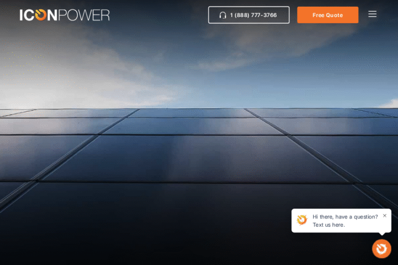Viewport: 398px width, 265px height.
Task: Open "Hi there, have a question?" message
Action: [345, 217]
